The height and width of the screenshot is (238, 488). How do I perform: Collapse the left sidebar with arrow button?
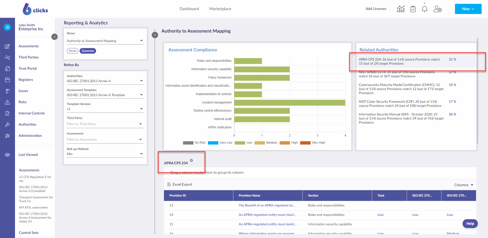tap(54, 37)
